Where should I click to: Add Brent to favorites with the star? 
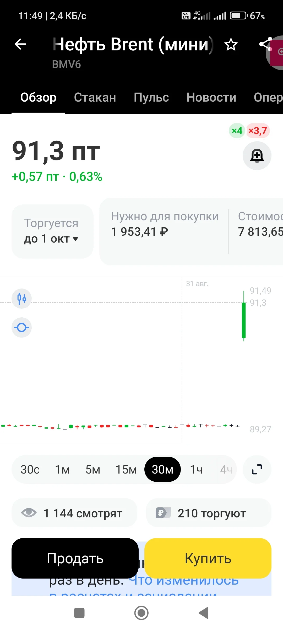click(231, 44)
